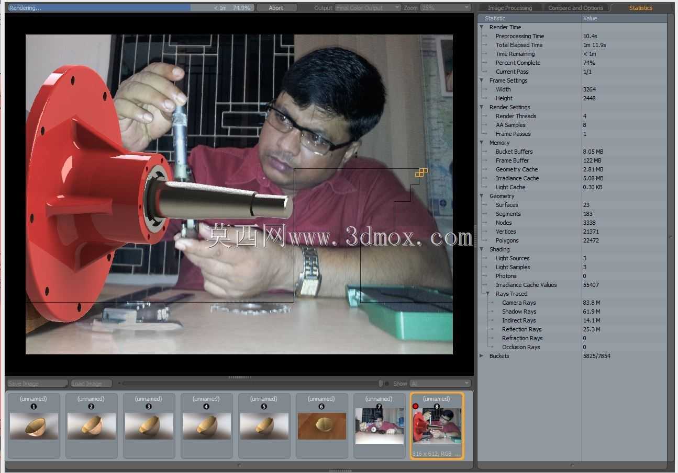This screenshot has width=678, height=473.
Task: Collapse the Shading section
Action: click(482, 249)
